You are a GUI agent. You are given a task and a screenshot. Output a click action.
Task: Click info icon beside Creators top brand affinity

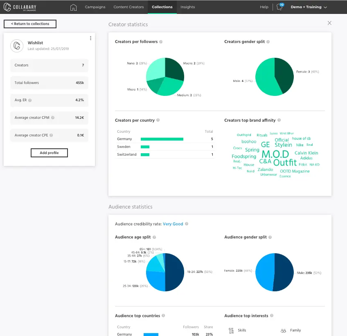[x=279, y=120]
